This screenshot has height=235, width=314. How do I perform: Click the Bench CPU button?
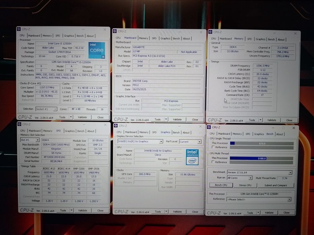tap(221, 185)
